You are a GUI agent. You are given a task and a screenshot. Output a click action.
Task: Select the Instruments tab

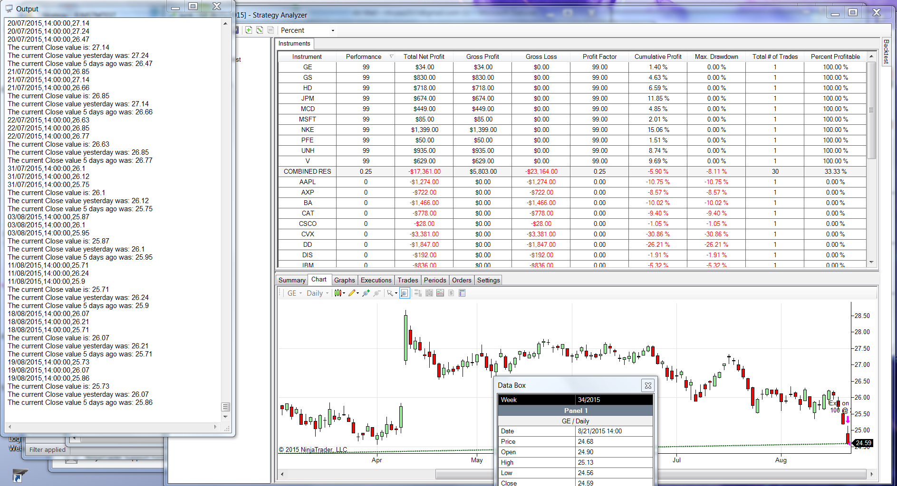294,43
